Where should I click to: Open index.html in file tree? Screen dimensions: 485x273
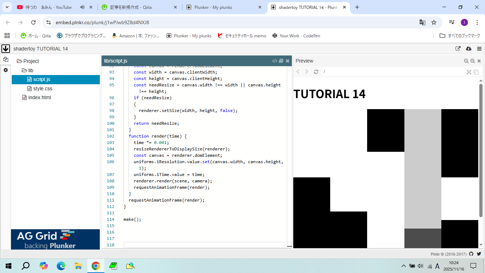click(37, 97)
